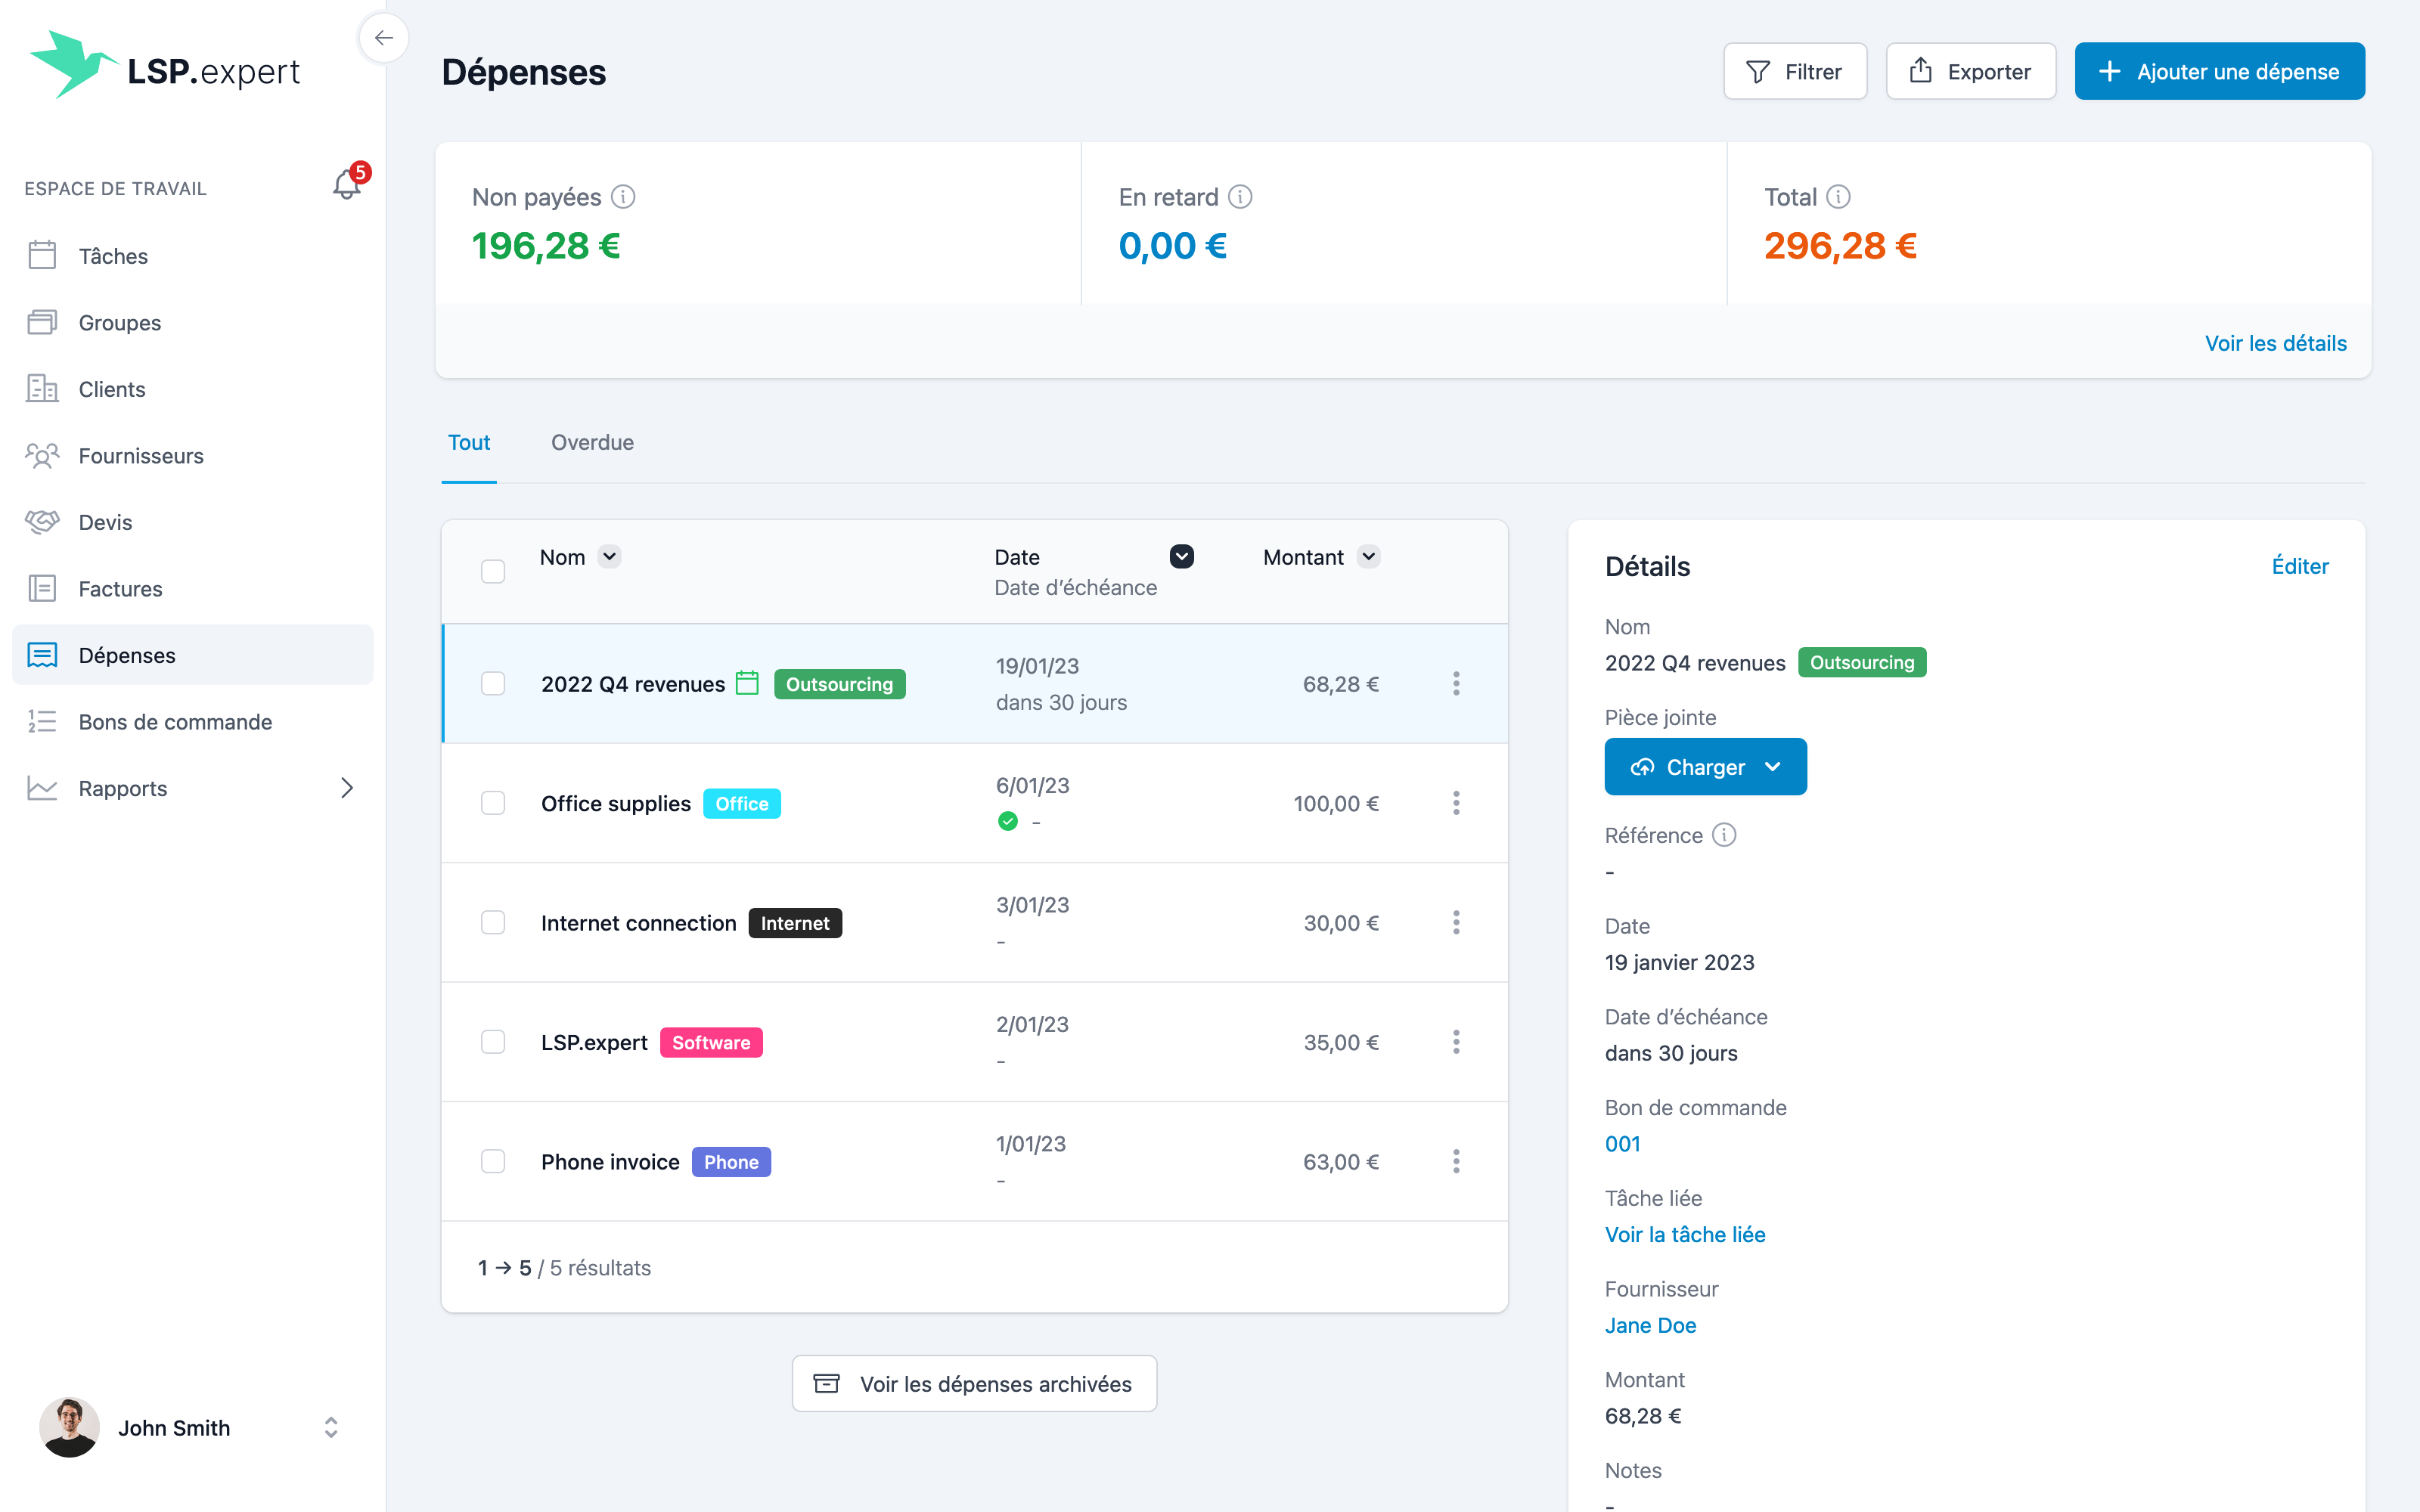Switch to the Overdue tab
The height and width of the screenshot is (1512, 2420).
click(592, 442)
